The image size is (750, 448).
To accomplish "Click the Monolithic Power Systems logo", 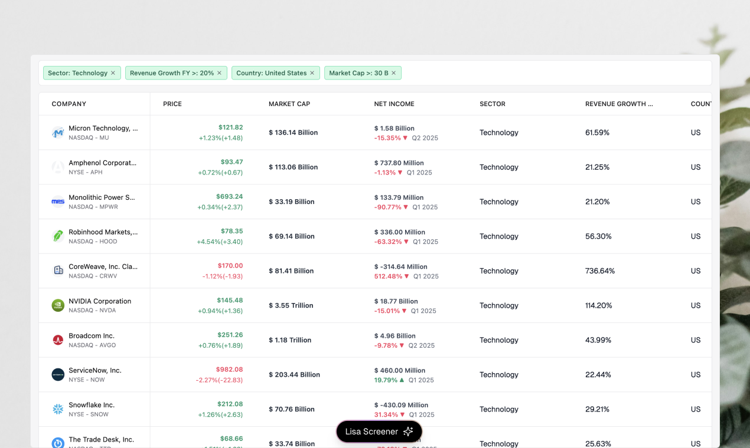I will click(x=58, y=202).
